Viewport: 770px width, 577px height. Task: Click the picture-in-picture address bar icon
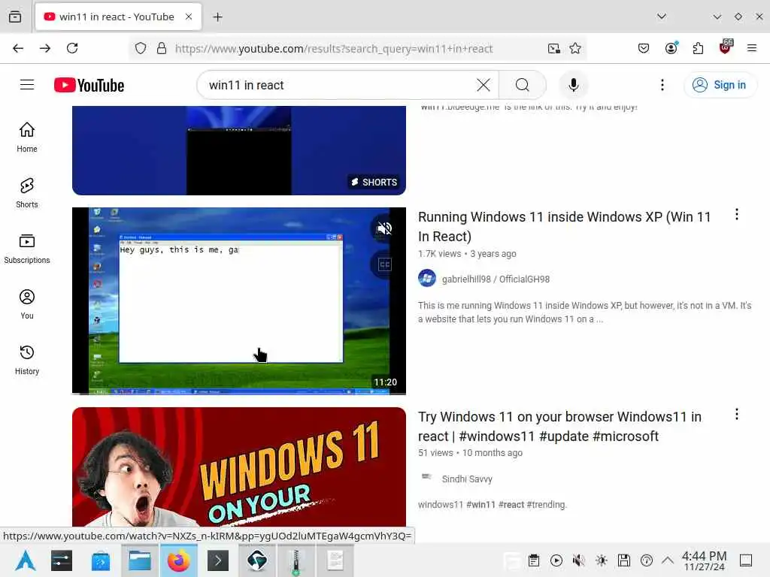(554, 48)
